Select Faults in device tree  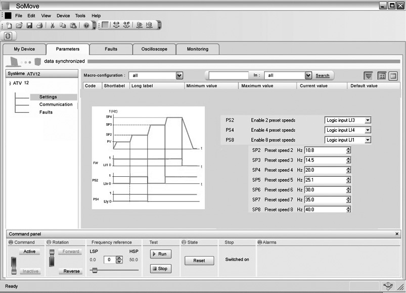pos(46,112)
